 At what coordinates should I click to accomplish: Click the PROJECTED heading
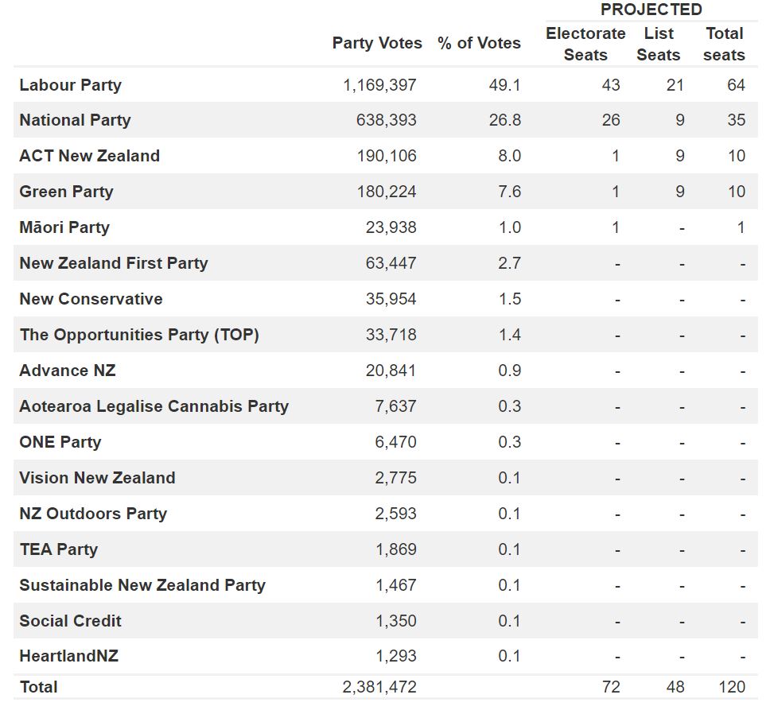click(651, 10)
